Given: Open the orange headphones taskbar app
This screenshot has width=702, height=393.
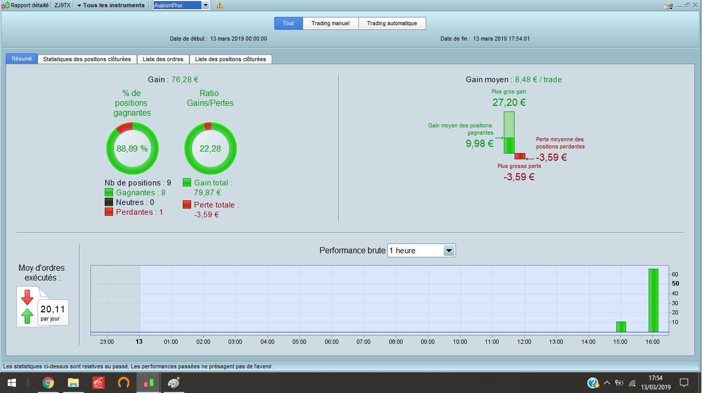Looking at the screenshot, I should coord(123,383).
